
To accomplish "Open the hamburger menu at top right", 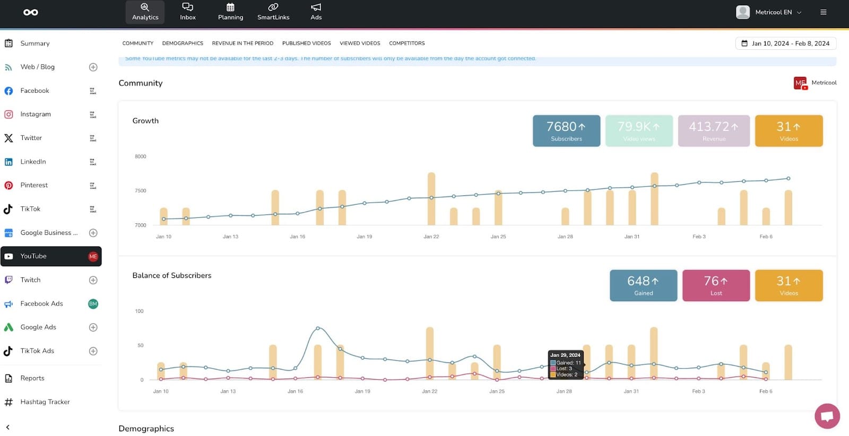I will (823, 12).
